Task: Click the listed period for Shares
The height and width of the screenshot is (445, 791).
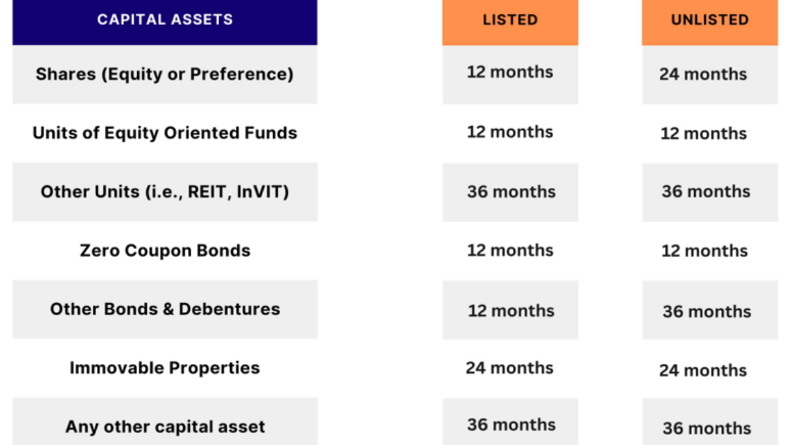Action: (x=510, y=72)
